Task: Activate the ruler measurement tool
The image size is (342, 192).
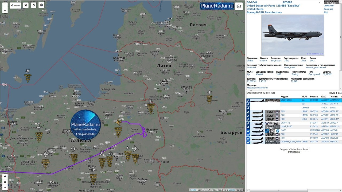Action: click(x=5, y=176)
